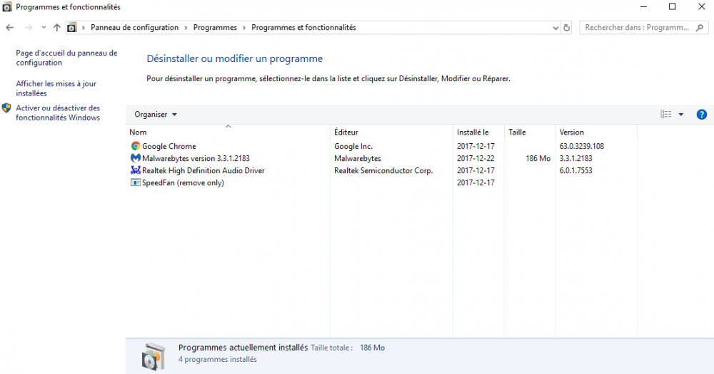
Task: Click the Windows shield icon in sidebar
Action: pos(6,108)
